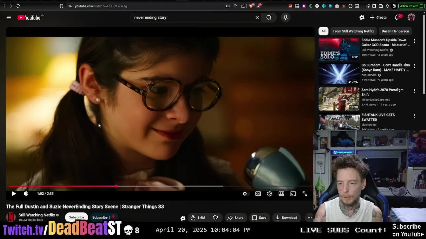Open the Still Watching Netflix channel avatar
Viewport: 426px width, 239px height.
point(11,217)
